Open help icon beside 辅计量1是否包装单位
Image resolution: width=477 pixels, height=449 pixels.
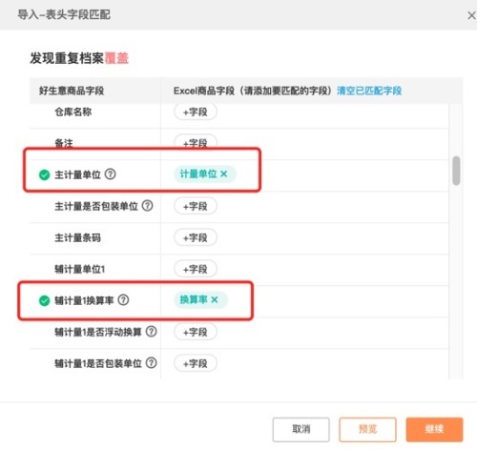(x=152, y=362)
